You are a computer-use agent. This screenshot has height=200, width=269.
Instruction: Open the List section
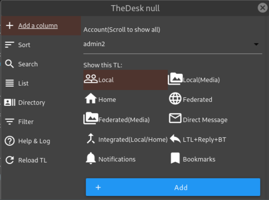(23, 83)
